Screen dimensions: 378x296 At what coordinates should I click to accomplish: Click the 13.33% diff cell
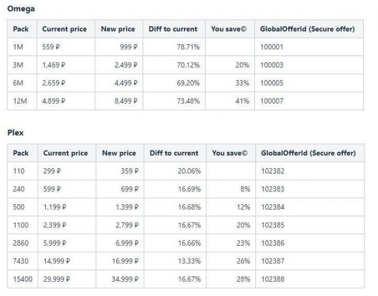(x=175, y=261)
